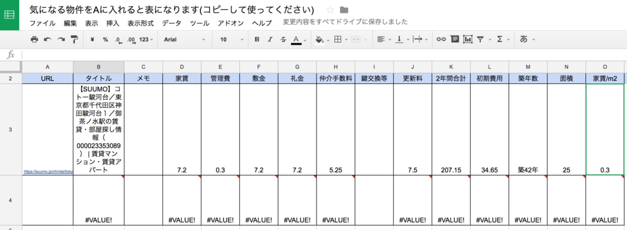Format as currency with yen icon
Image resolution: width=627 pixels, height=230 pixels.
tap(92, 39)
